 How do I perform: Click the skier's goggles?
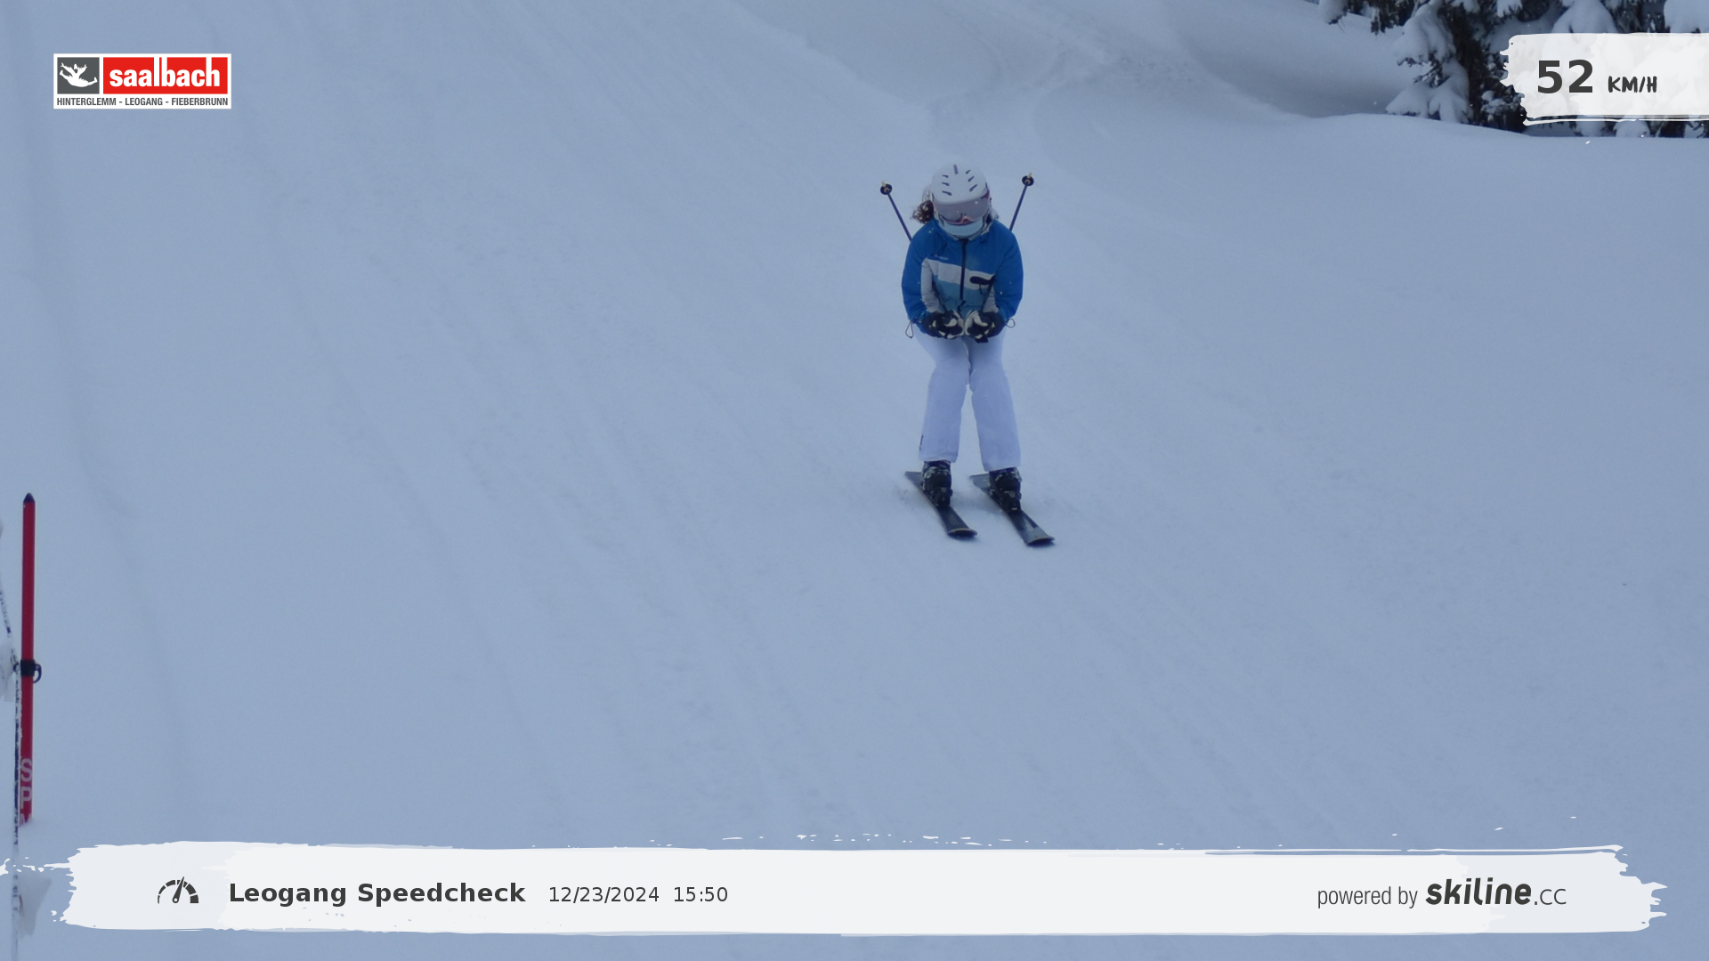click(961, 210)
